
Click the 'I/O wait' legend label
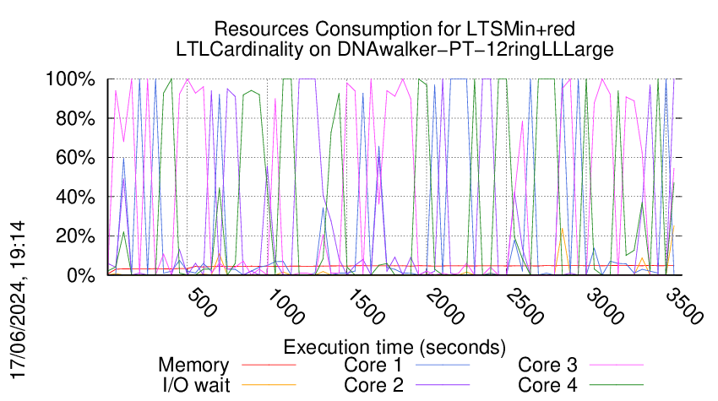pos(197,385)
